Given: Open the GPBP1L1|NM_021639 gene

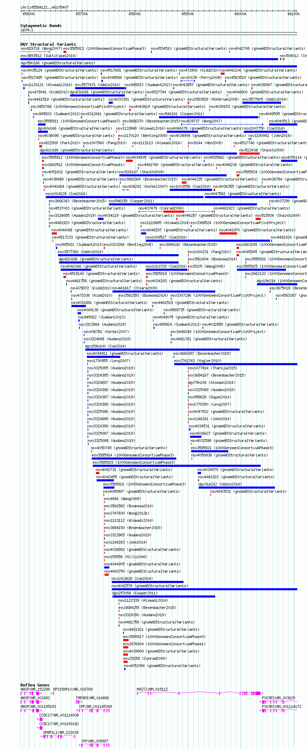Looking at the screenshot, I should coord(61,732).
